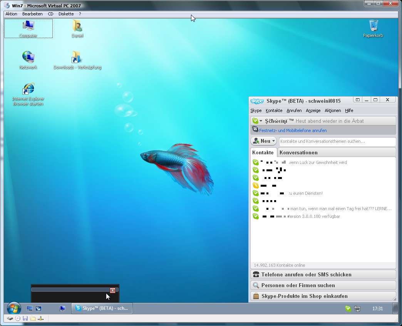Click the hard disk icon in Virtual PC status bar
402x326 pixels.
[10, 318]
